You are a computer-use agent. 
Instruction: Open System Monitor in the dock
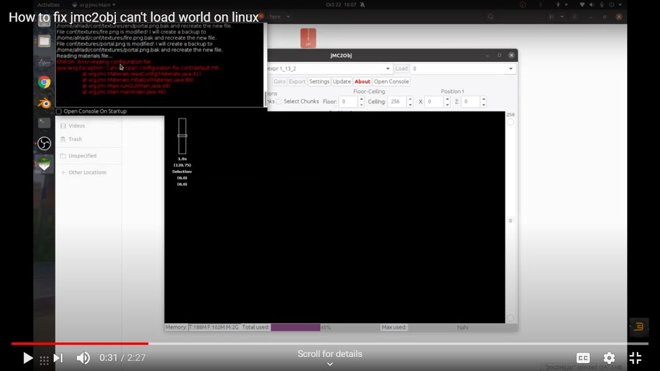44,62
